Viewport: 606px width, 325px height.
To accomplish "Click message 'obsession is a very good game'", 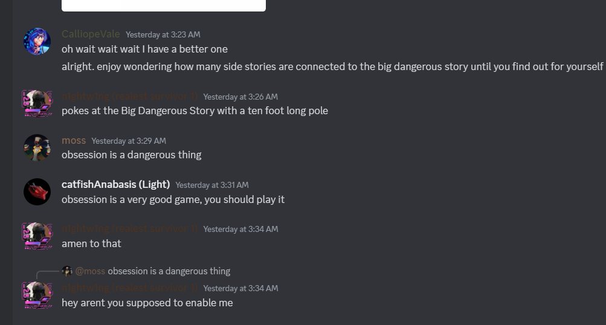I will coord(173,200).
